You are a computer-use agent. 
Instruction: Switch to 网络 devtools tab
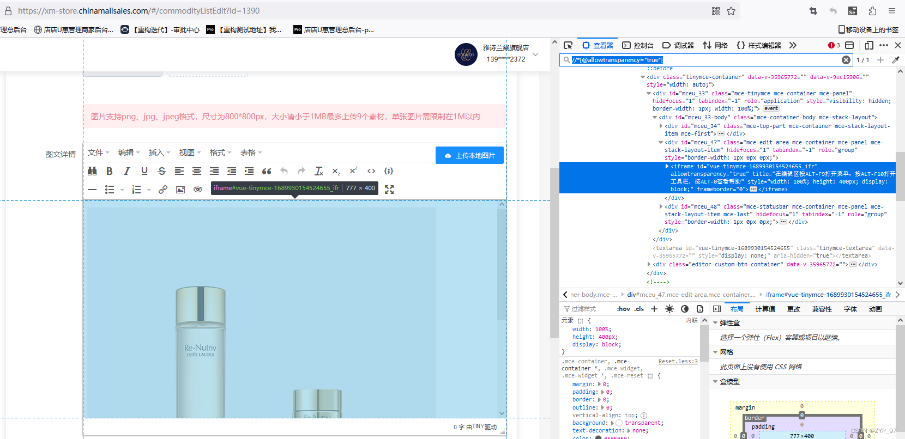[x=715, y=45]
